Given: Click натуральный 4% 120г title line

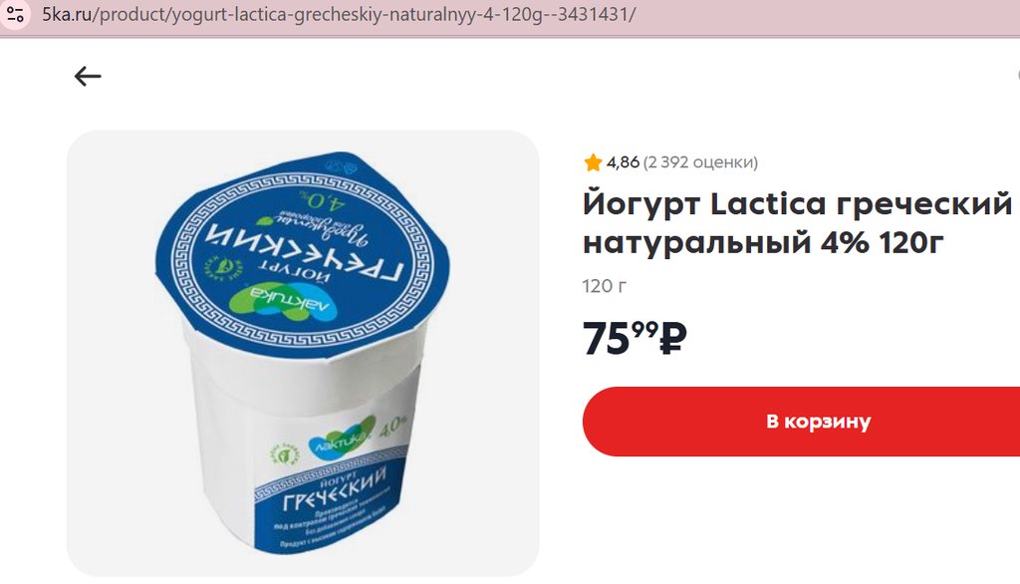Looking at the screenshot, I should coord(763,243).
